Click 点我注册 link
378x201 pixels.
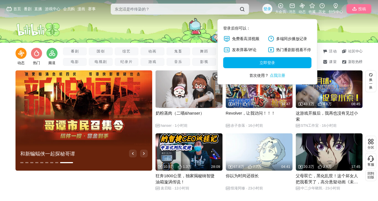click(x=278, y=75)
